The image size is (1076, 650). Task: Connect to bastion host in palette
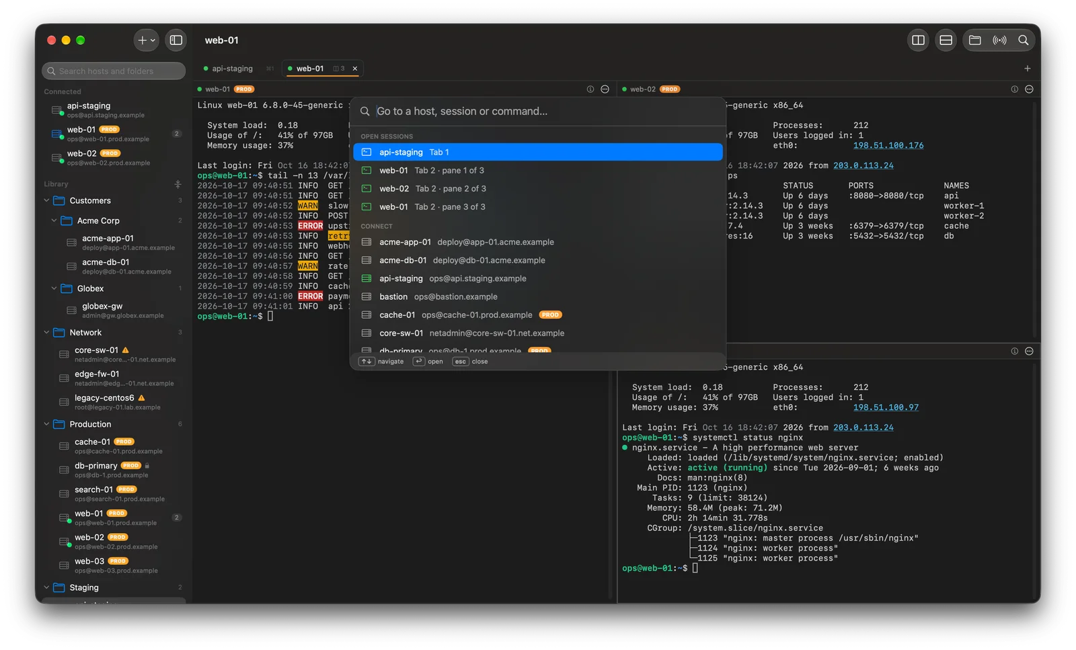(538, 296)
